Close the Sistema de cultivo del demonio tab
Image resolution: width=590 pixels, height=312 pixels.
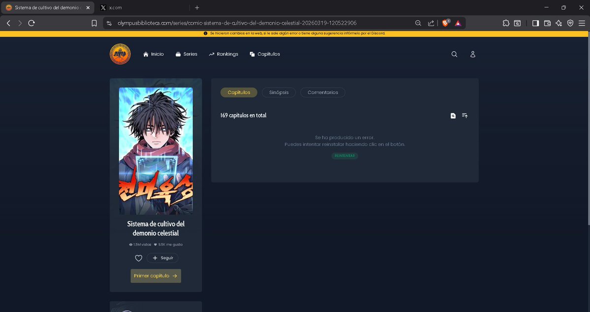(88, 7)
